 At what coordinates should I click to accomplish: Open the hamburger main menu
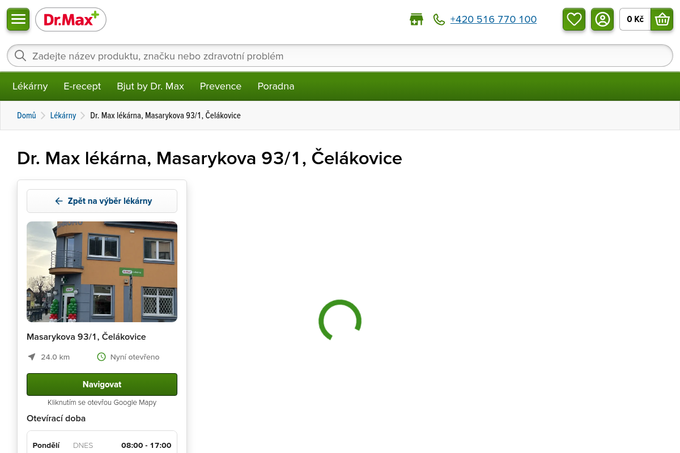(x=18, y=19)
